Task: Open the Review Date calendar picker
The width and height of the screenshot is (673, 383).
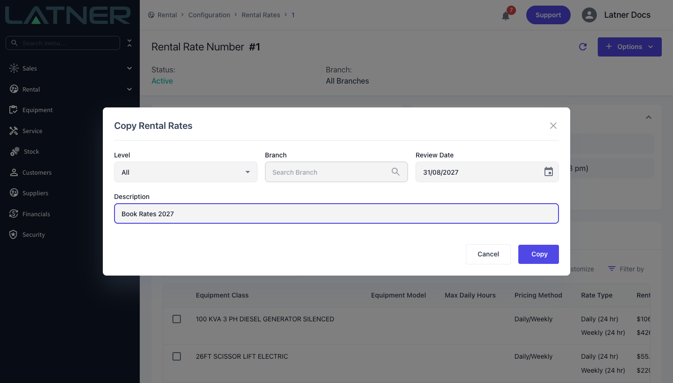Action: tap(549, 172)
